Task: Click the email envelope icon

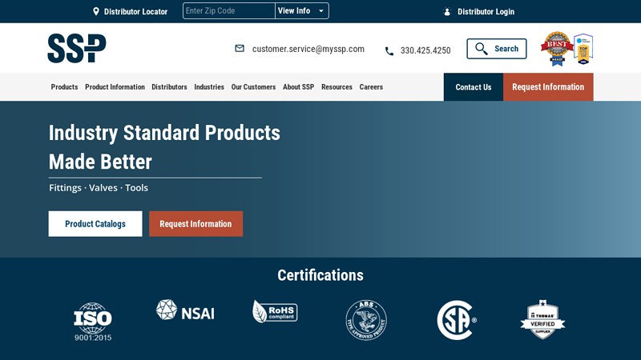Action: [x=240, y=49]
